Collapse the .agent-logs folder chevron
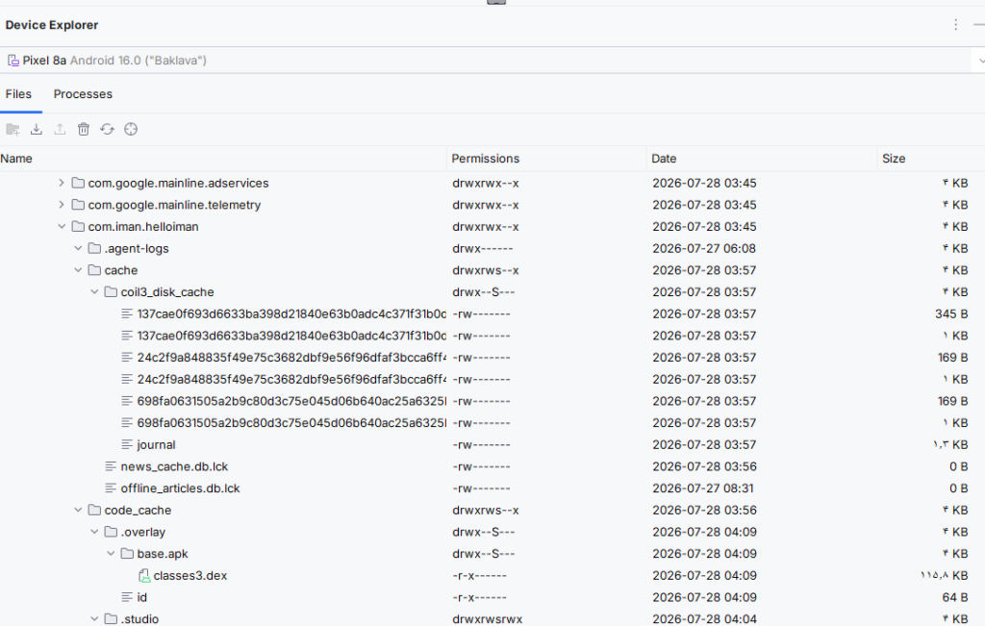 (x=78, y=249)
